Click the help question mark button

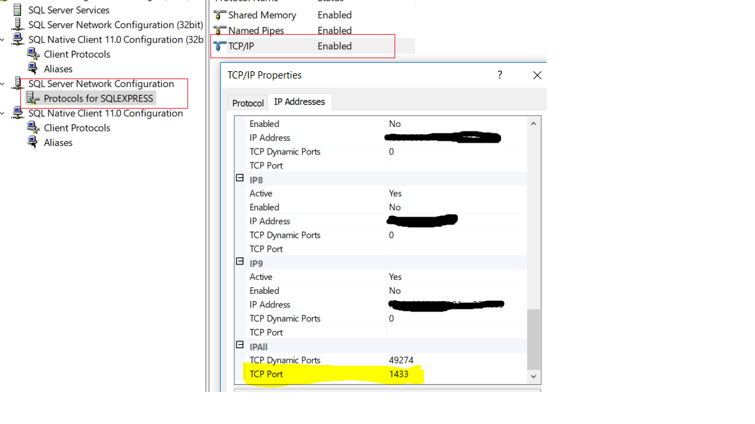500,75
